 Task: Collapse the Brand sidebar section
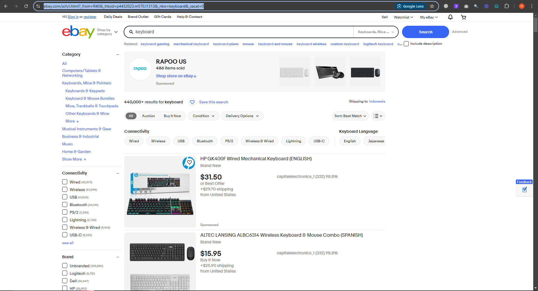pos(118,257)
